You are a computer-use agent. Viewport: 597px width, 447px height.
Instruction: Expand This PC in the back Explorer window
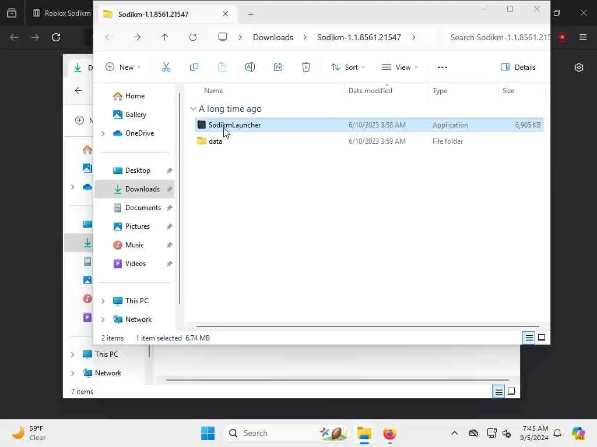(72, 354)
